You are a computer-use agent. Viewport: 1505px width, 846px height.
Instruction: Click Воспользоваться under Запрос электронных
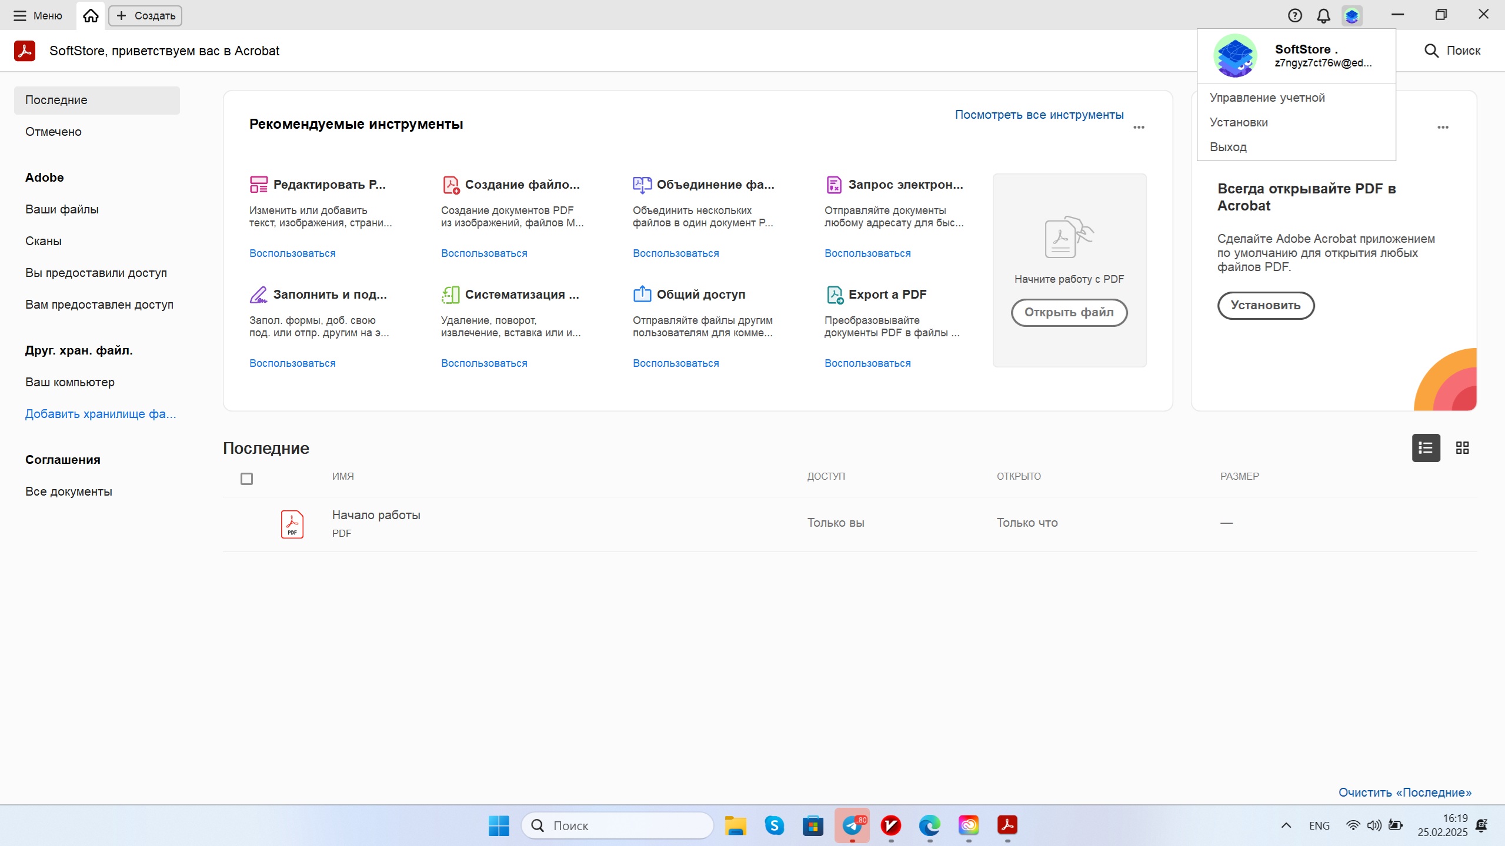click(867, 253)
